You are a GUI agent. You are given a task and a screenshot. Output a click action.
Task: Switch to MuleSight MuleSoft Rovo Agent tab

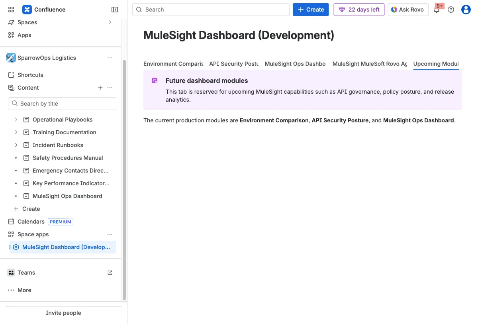[370, 64]
